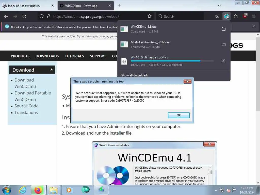Reload the page with the refresh icon
Screen dimensions: 260x195
click(24, 17)
